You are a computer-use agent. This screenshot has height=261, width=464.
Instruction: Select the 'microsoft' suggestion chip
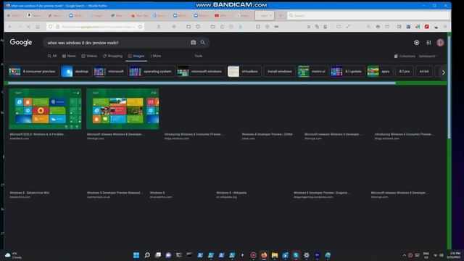point(109,72)
